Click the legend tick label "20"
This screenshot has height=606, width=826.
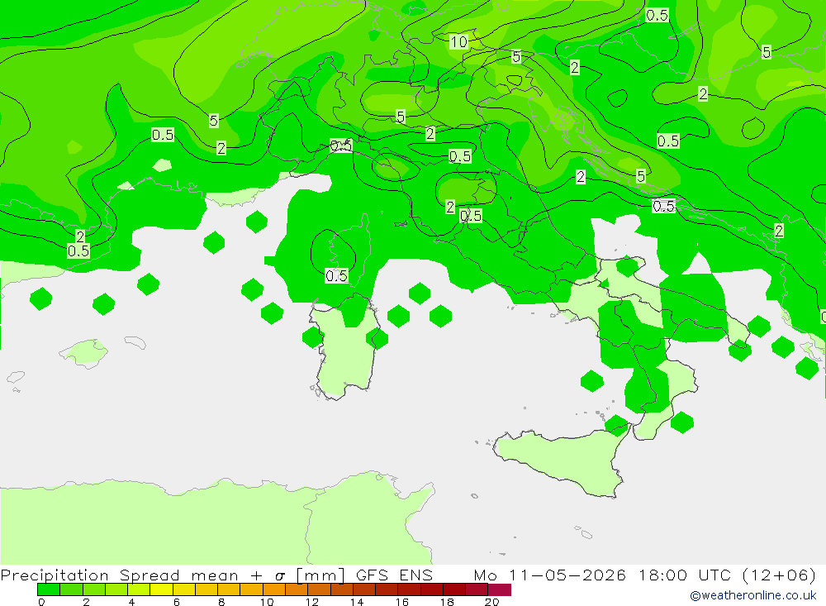pos(491,602)
